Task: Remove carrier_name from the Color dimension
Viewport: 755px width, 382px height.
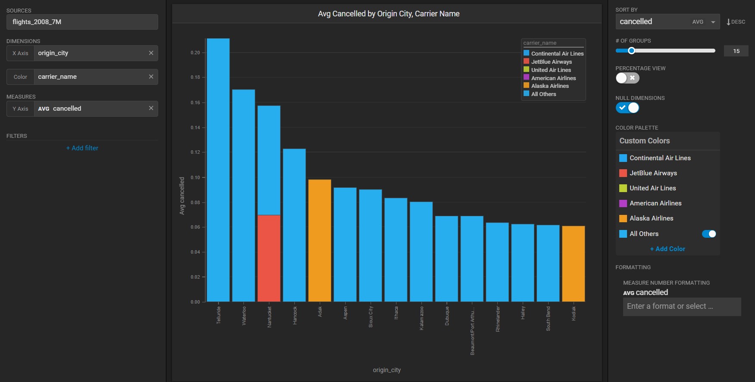Action: (x=151, y=77)
